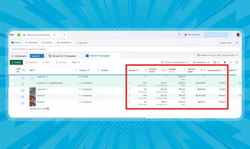The height and width of the screenshot is (149, 250).
Task: Click the info icon after Results from 5 ads
Action: tap(48, 109)
